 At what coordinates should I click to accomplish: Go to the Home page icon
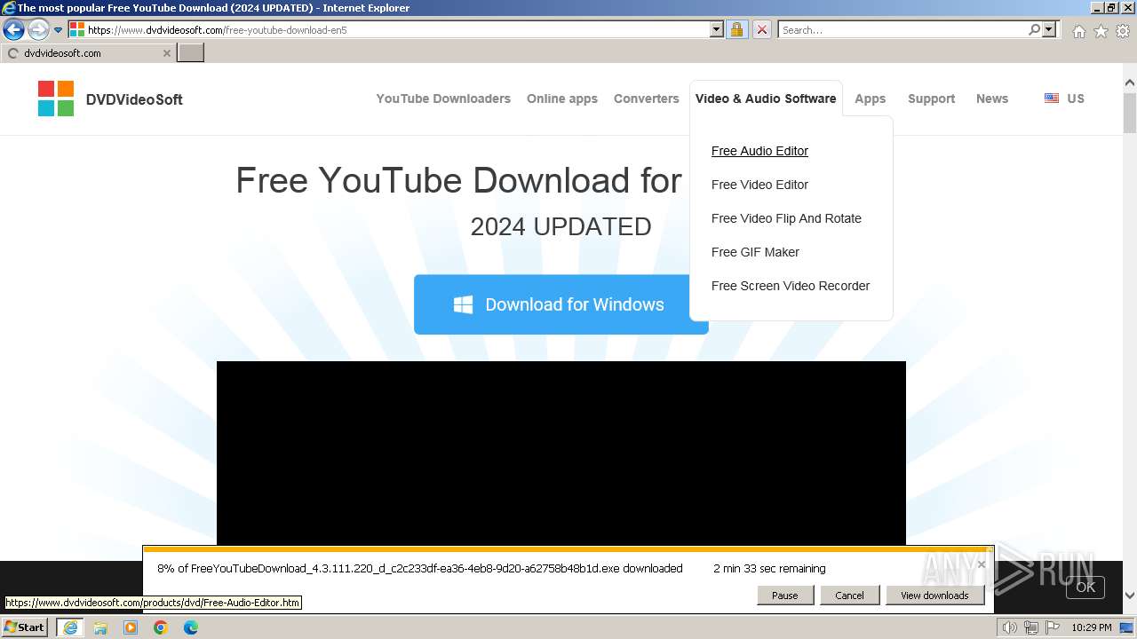tap(1078, 31)
